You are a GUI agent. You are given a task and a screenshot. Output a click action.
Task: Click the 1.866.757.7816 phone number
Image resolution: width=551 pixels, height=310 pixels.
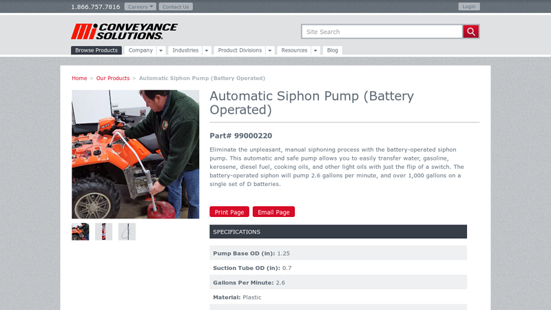click(96, 7)
